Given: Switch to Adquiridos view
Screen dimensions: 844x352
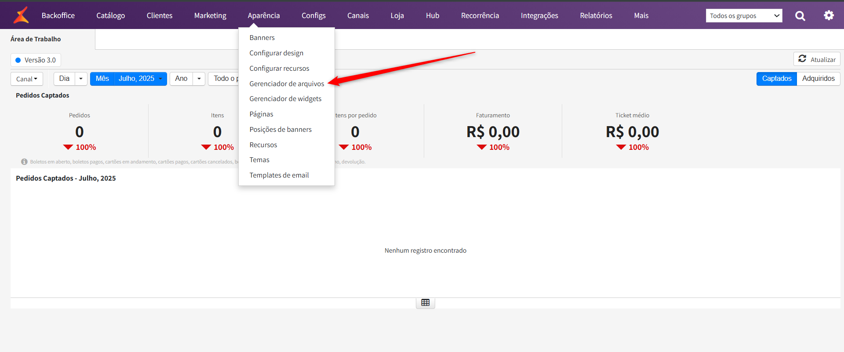Looking at the screenshot, I should point(818,79).
